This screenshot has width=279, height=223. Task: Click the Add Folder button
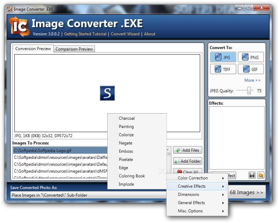point(187,161)
